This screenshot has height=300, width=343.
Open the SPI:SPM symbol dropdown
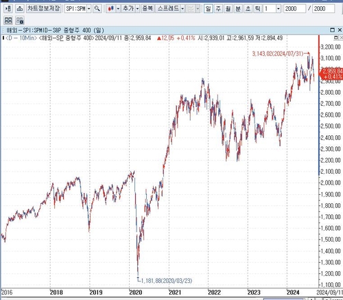tap(89, 9)
